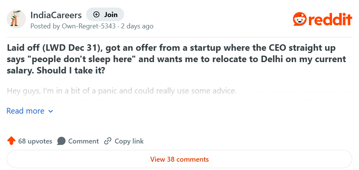
Task: Open the Own-Regret-5343 author profile link
Action: [x=89, y=26]
